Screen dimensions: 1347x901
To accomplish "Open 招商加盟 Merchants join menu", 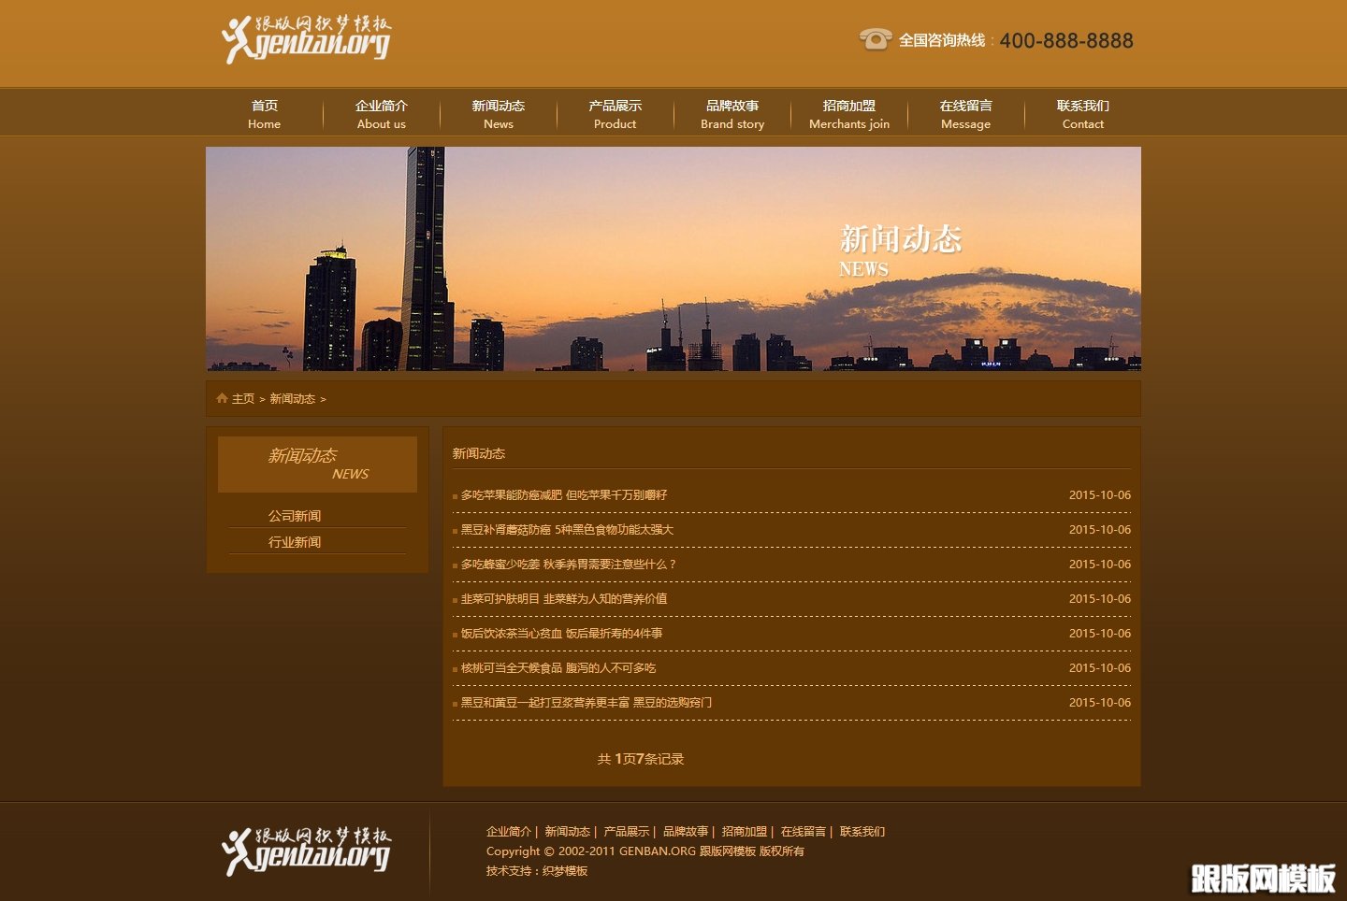I will [849, 114].
